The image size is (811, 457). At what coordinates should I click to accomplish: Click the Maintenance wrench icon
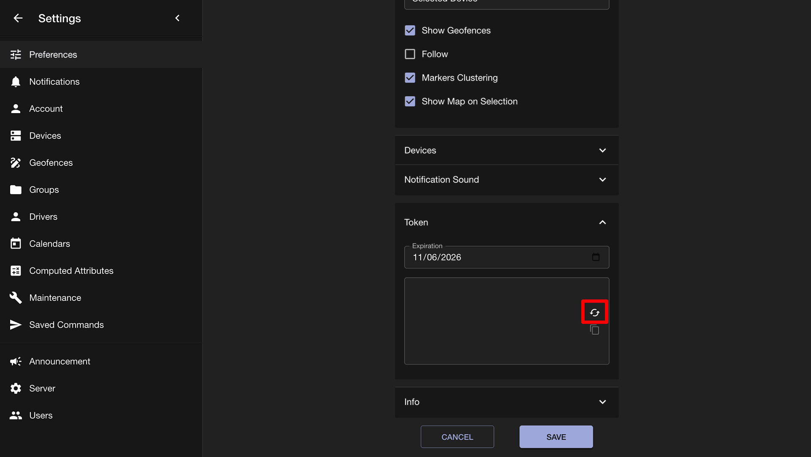click(16, 297)
